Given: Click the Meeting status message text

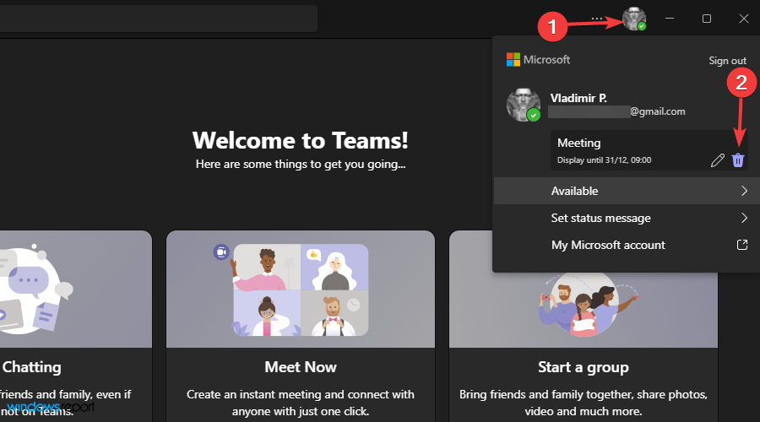Looking at the screenshot, I should [x=578, y=143].
